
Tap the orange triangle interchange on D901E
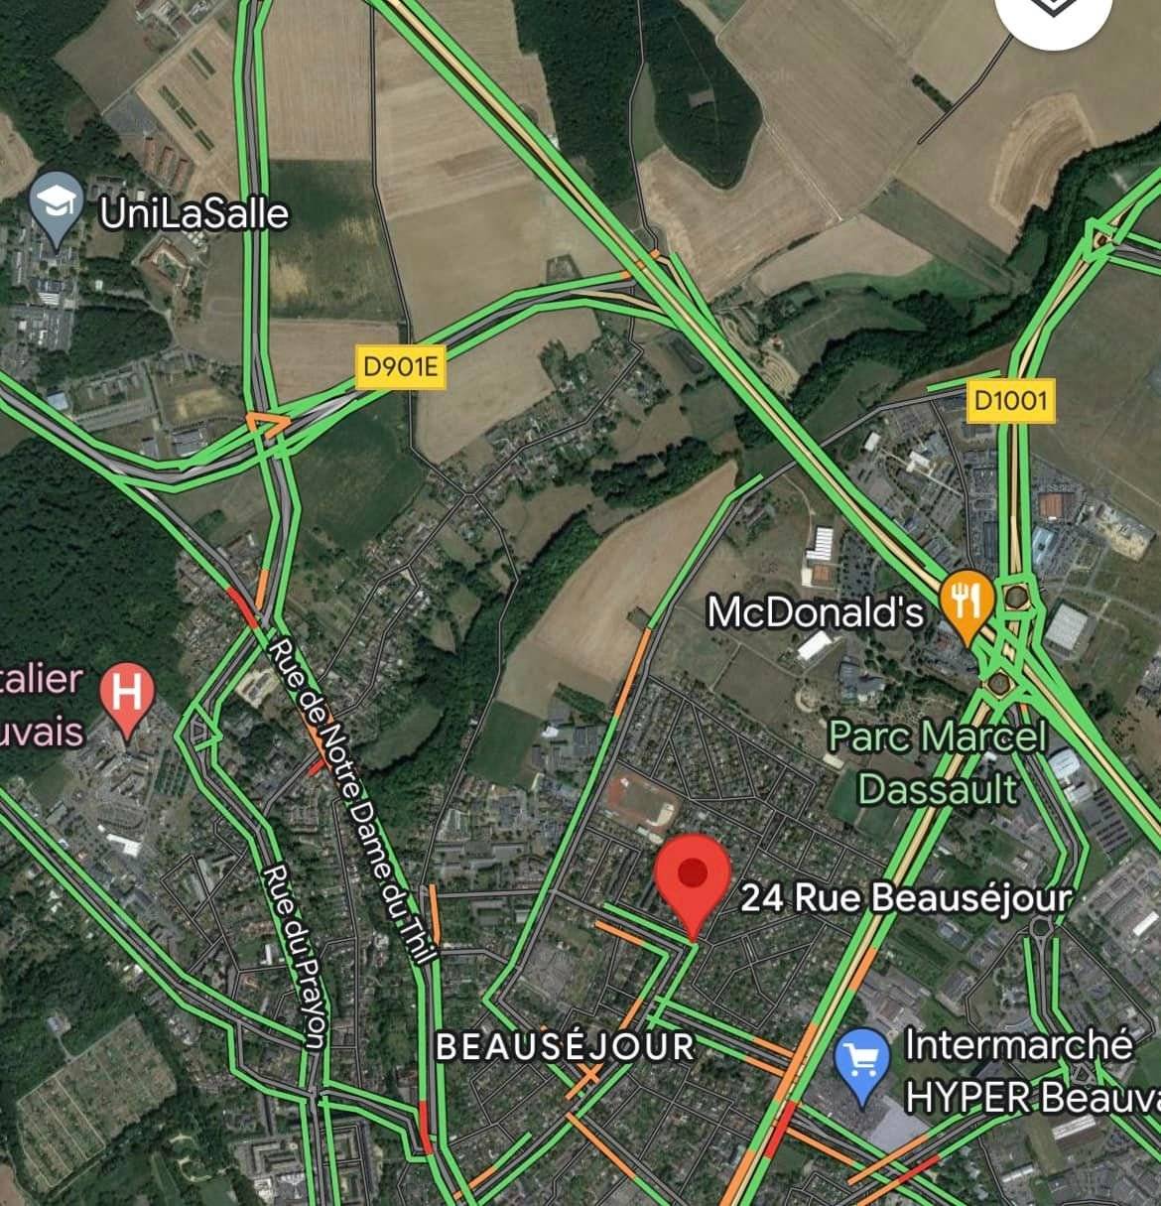[x=267, y=427]
